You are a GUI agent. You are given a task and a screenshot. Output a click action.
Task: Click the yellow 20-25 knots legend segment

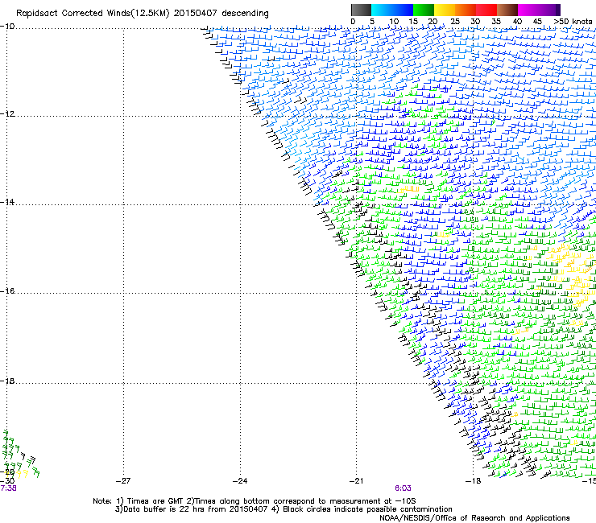click(444, 10)
